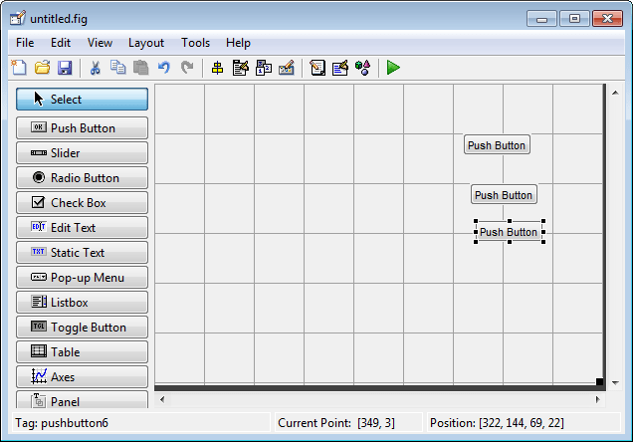Run the figure with green arrow
The height and width of the screenshot is (442, 633).
393,68
